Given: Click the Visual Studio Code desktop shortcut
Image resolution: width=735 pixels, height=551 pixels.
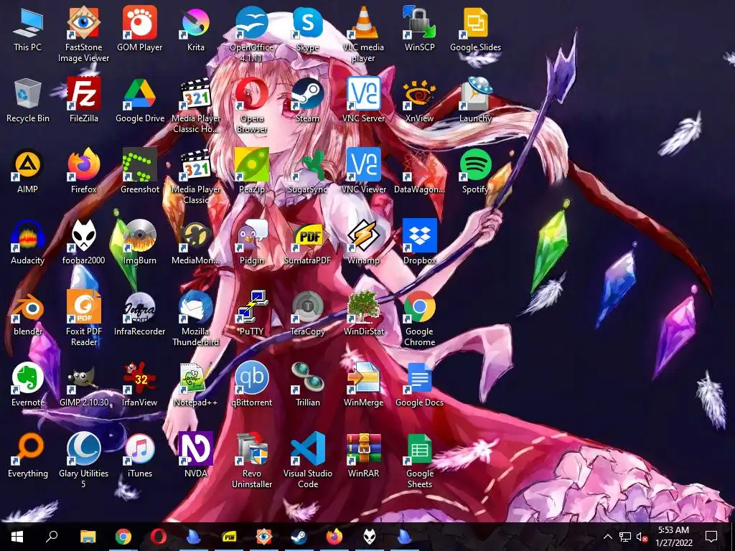Looking at the screenshot, I should (307, 461).
